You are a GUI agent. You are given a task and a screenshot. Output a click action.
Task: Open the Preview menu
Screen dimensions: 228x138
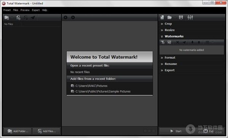(25, 10)
